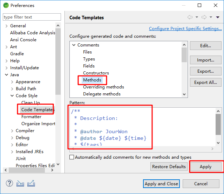Cancel the Preferences dialog
This screenshot has height=194, width=224.
pos(201,184)
